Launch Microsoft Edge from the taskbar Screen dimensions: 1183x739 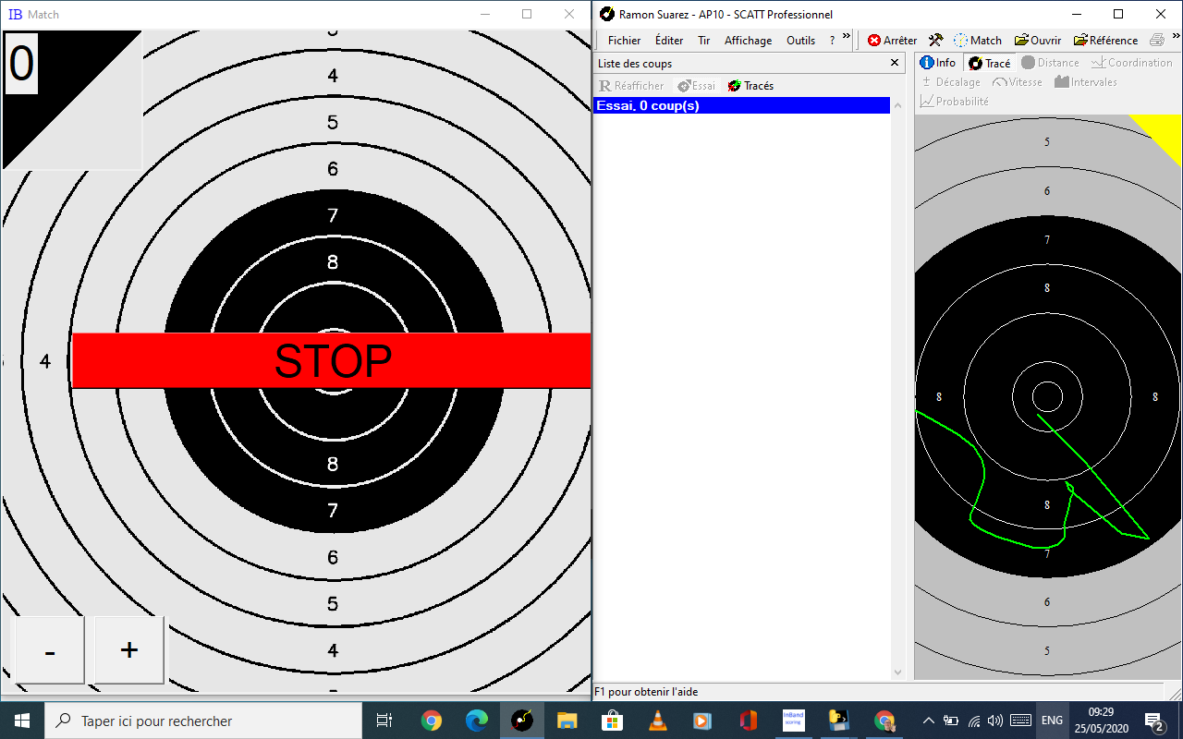pos(477,721)
